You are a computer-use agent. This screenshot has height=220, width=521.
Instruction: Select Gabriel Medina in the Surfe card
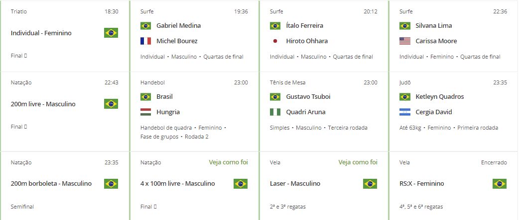click(x=178, y=25)
